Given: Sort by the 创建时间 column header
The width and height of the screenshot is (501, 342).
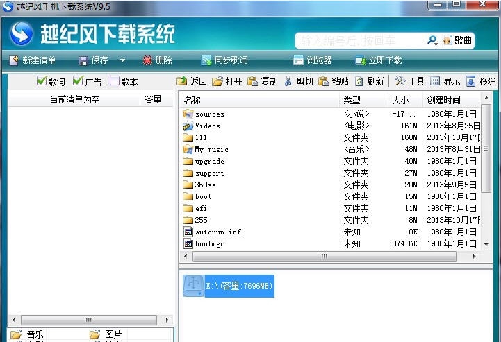Looking at the screenshot, I should pyautogui.click(x=451, y=100).
